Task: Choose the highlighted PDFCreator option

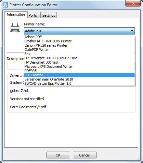Action: click(79, 75)
